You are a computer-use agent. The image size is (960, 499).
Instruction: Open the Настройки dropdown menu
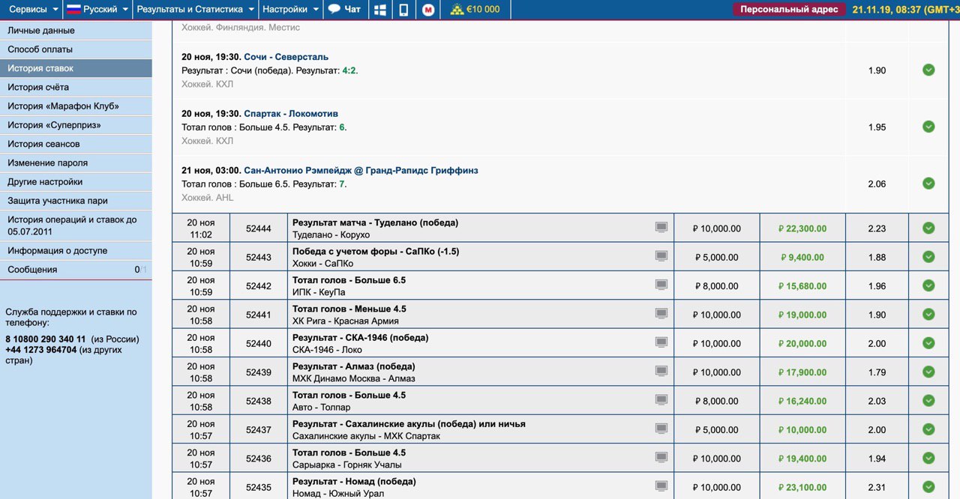pos(291,10)
